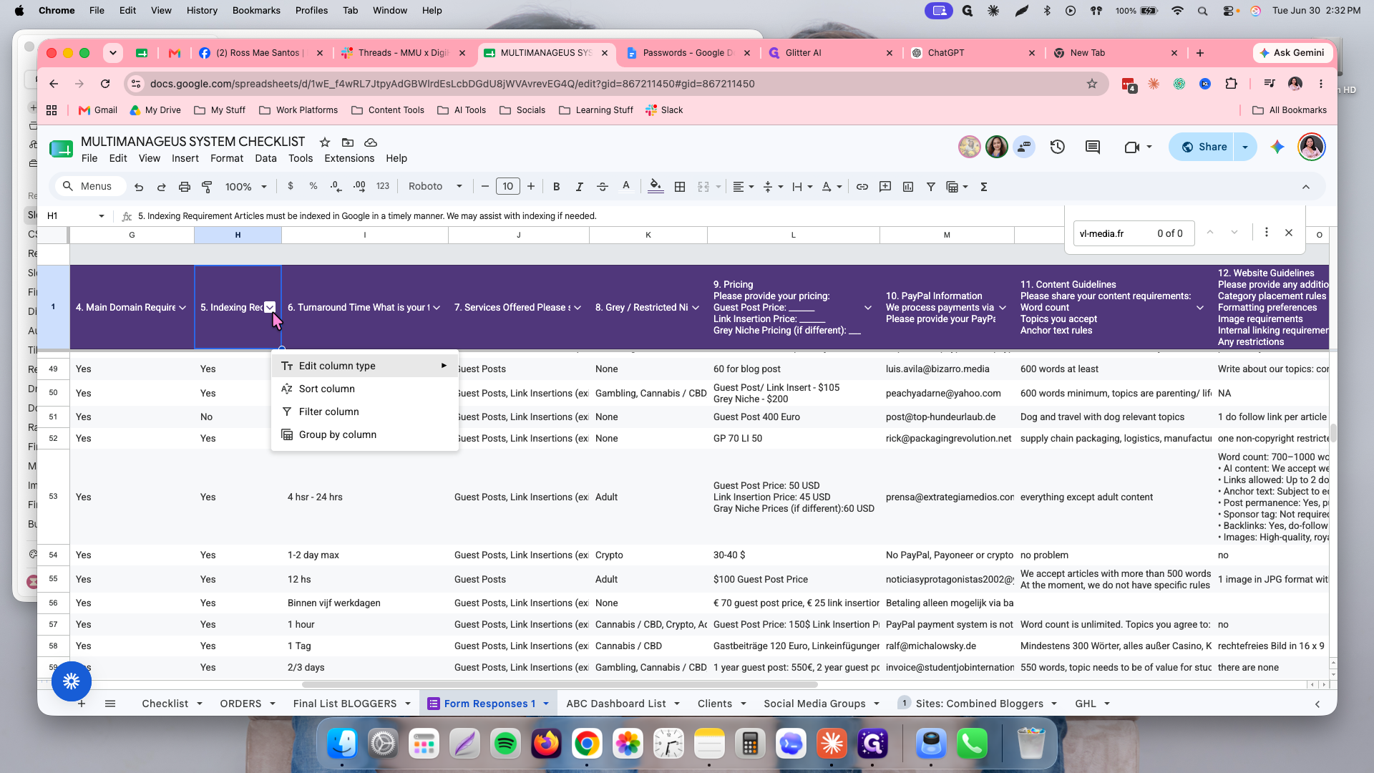Open Vertical align dropdown
The height and width of the screenshot is (773, 1374).
773,187
